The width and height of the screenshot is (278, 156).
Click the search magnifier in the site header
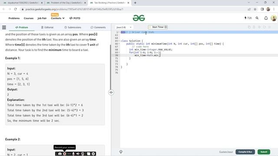pos(257,18)
